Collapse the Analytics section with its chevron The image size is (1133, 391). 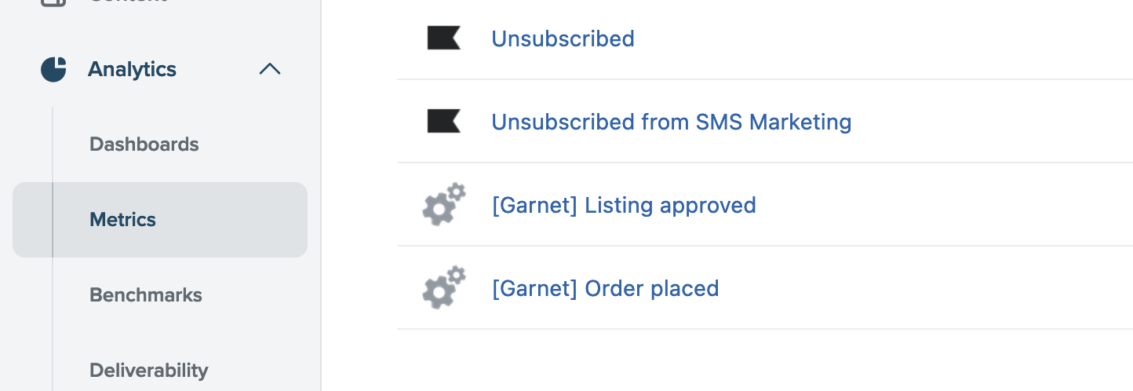(x=269, y=69)
